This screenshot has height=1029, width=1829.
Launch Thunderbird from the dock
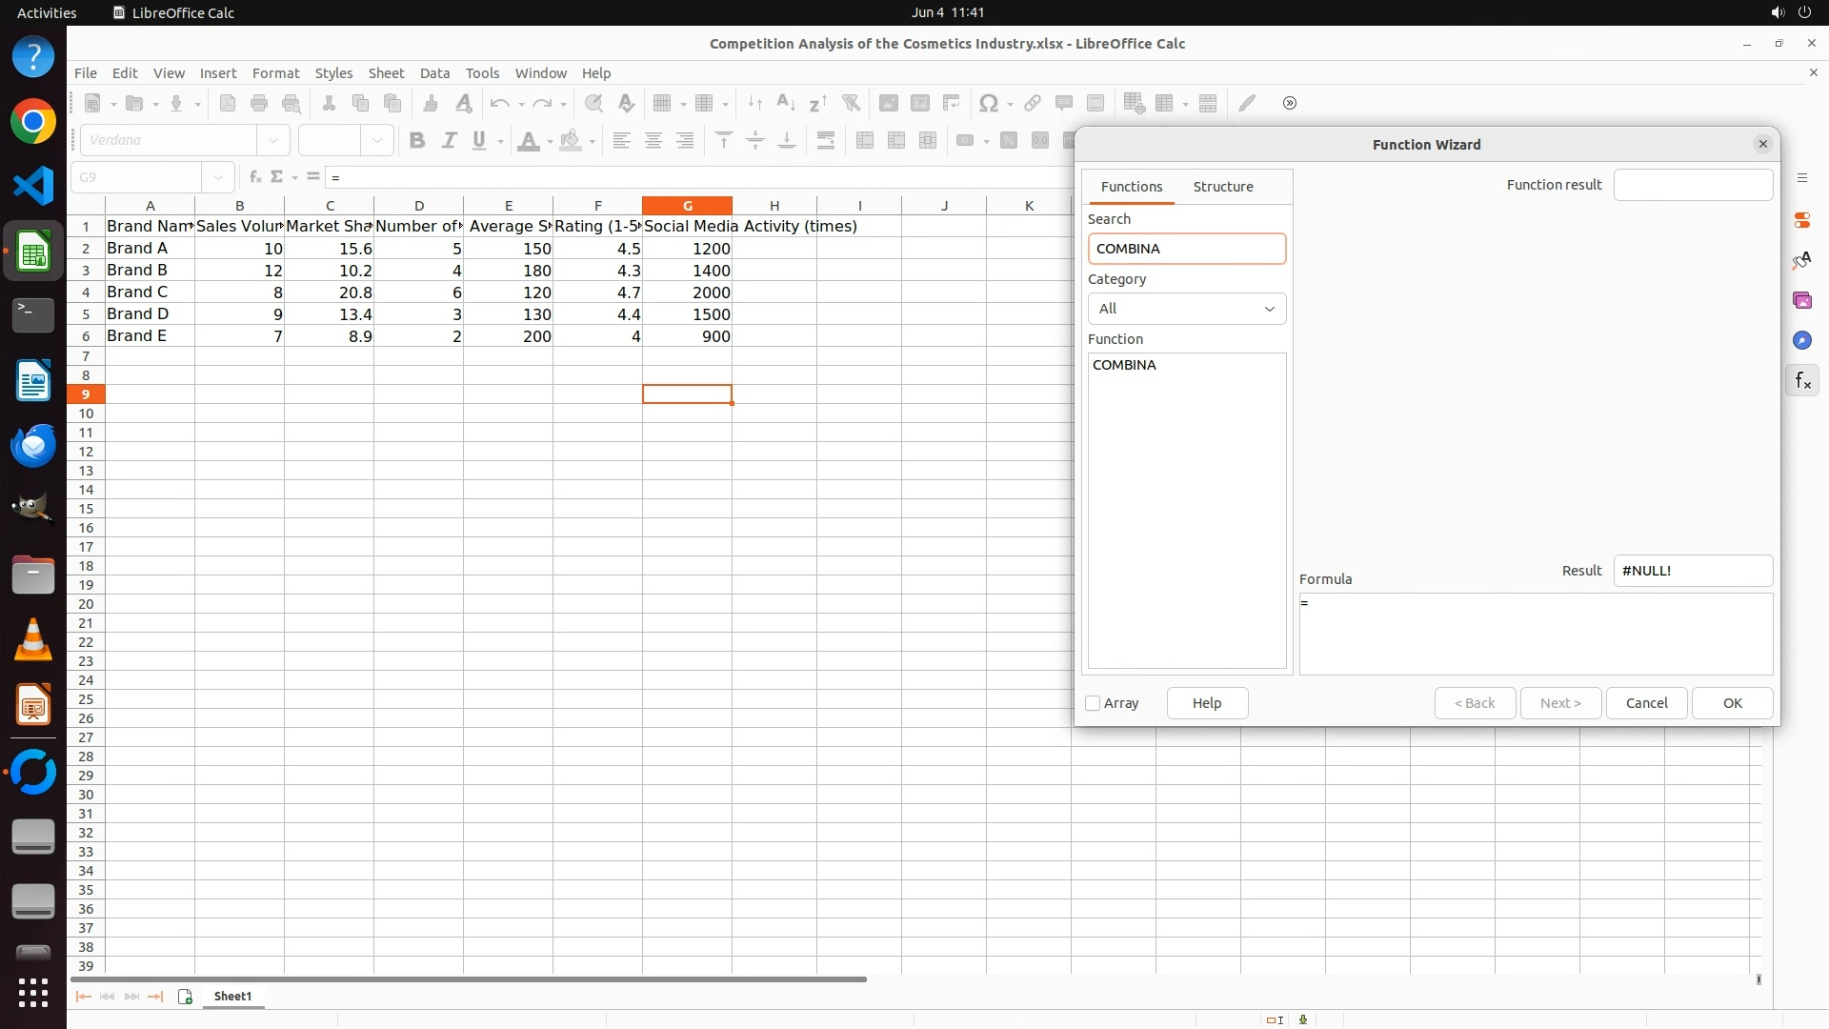coord(33,445)
